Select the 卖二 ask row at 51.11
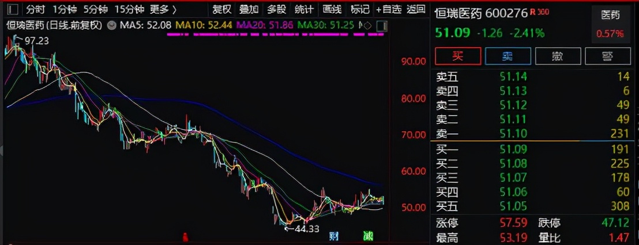Viewport: 639px width, 245px height. [x=533, y=119]
